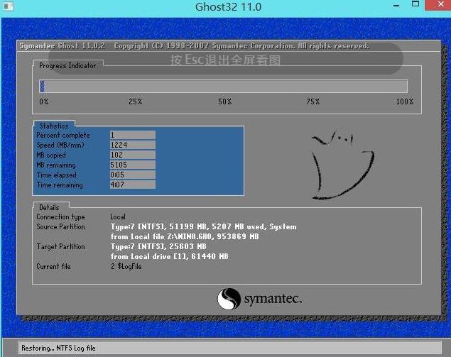
Task: Click the 50% progress marker
Action: (224, 101)
